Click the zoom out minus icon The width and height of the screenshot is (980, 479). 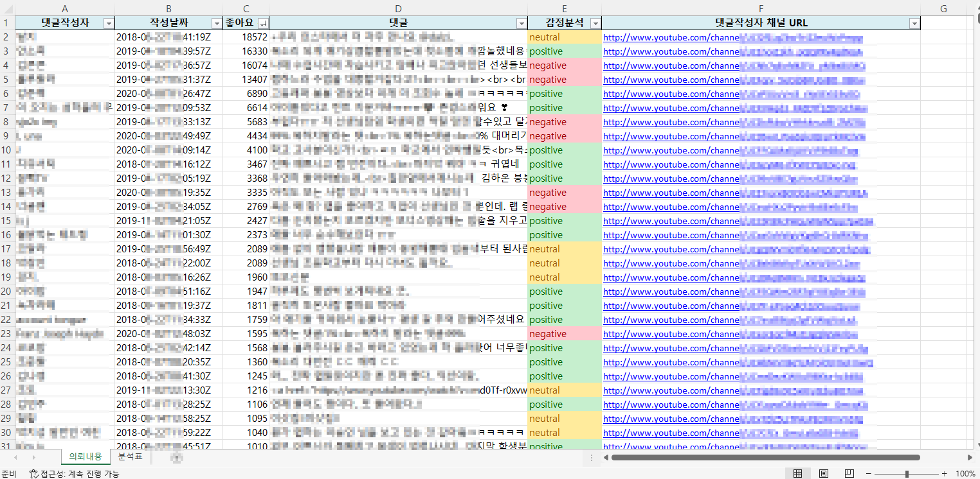tap(867, 473)
